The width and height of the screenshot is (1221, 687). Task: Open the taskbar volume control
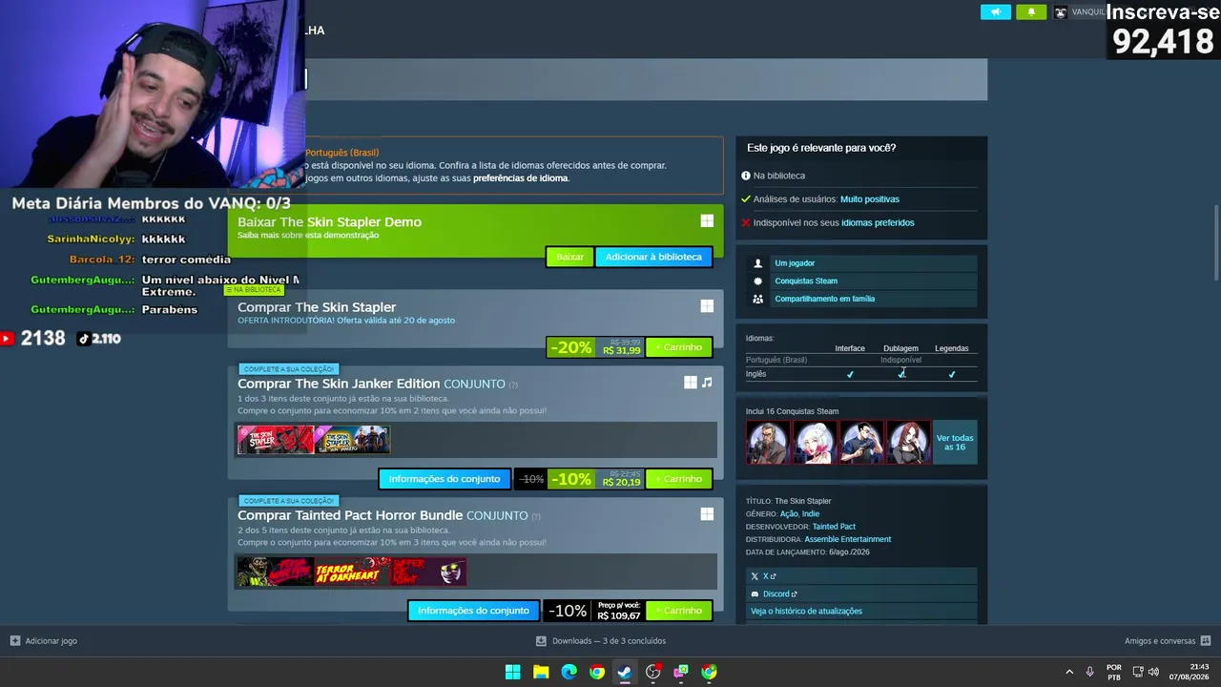coord(1153,672)
